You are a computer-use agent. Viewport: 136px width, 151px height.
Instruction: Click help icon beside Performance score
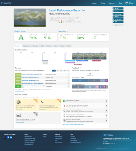[37, 35]
